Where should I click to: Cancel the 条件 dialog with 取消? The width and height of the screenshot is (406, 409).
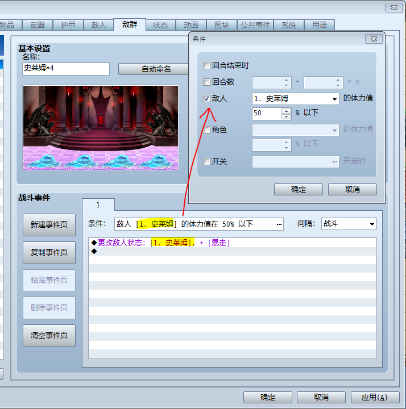(352, 189)
